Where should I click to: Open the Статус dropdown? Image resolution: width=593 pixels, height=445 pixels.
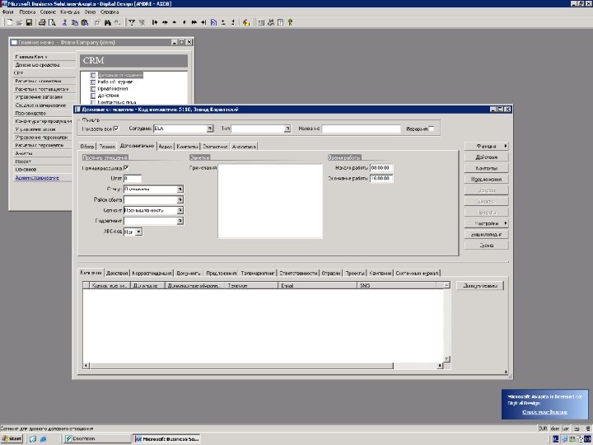(180, 189)
